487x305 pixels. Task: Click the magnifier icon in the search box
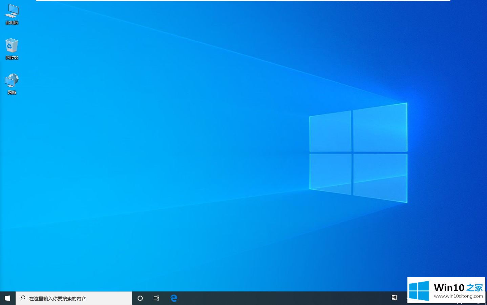23,298
